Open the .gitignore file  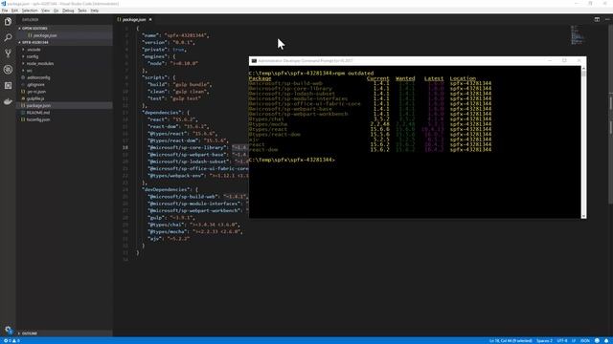pos(35,85)
